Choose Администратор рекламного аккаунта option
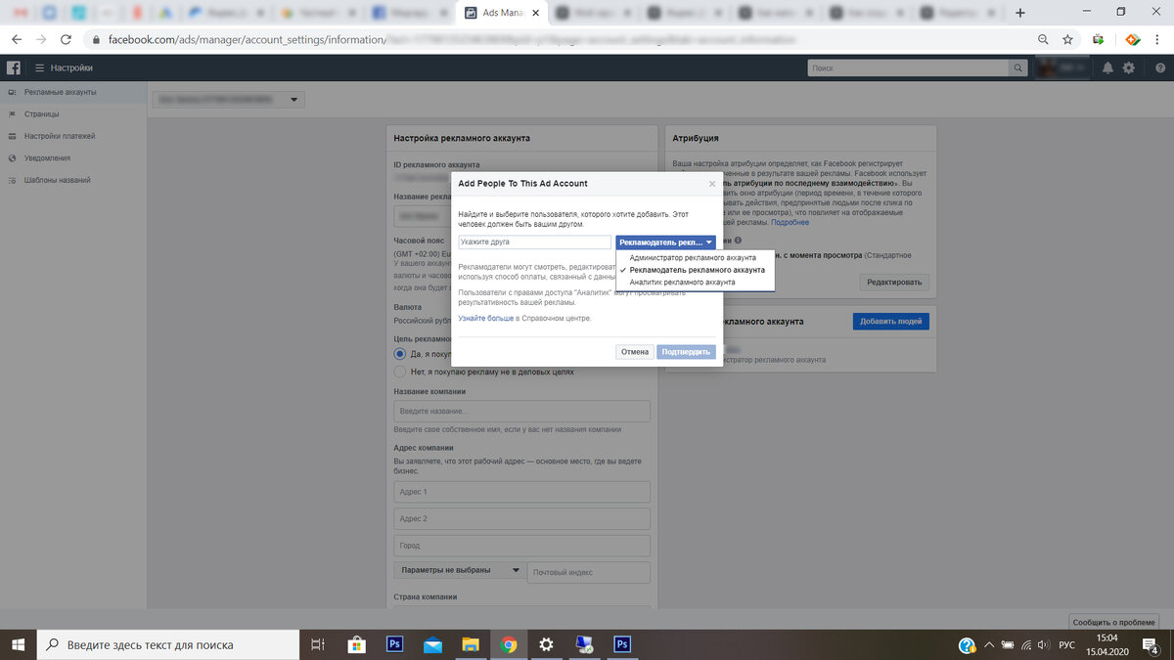Viewport: 1174px width, 660px height. click(x=693, y=257)
